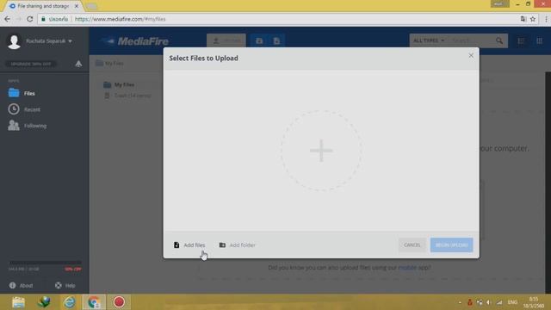Click the Add folder icon

point(222,245)
